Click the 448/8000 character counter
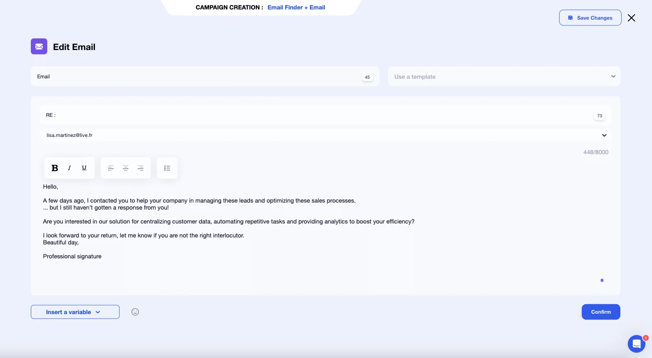652x358 pixels. pos(596,152)
